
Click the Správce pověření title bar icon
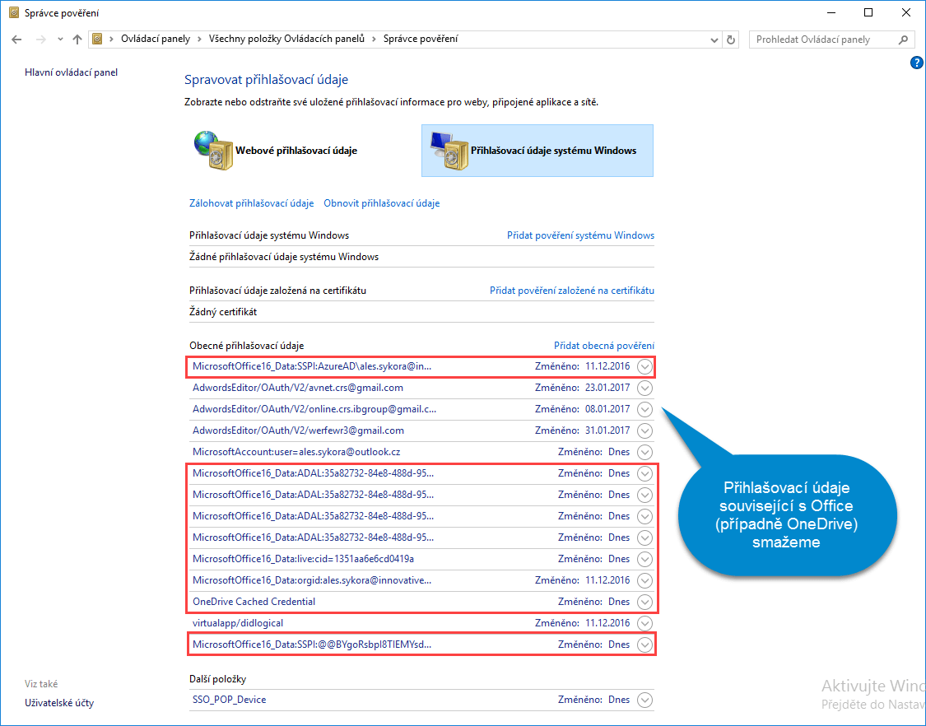point(14,12)
